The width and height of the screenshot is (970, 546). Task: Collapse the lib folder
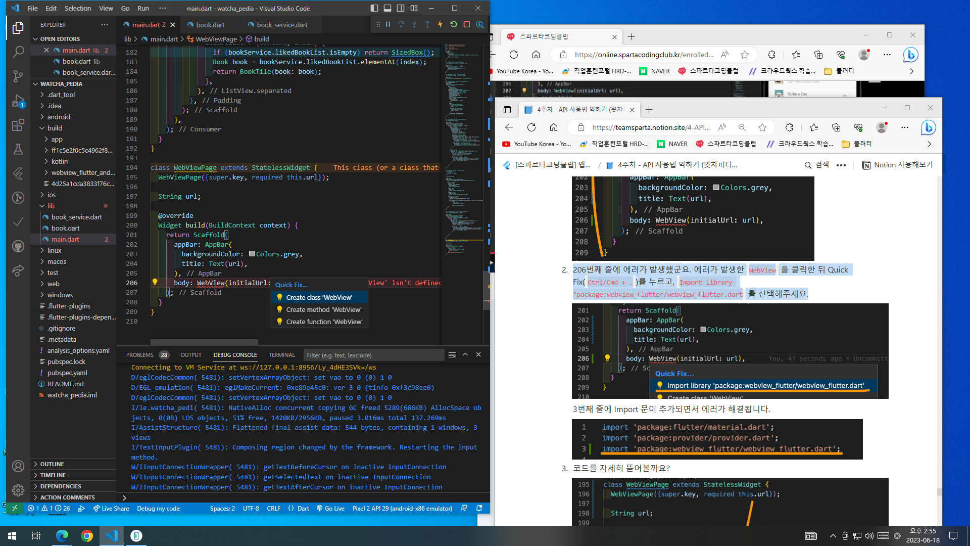[x=73, y=206]
